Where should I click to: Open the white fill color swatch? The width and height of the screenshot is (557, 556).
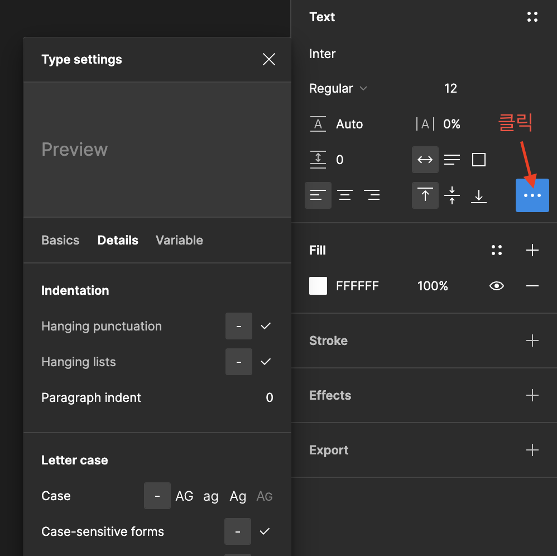tap(318, 285)
